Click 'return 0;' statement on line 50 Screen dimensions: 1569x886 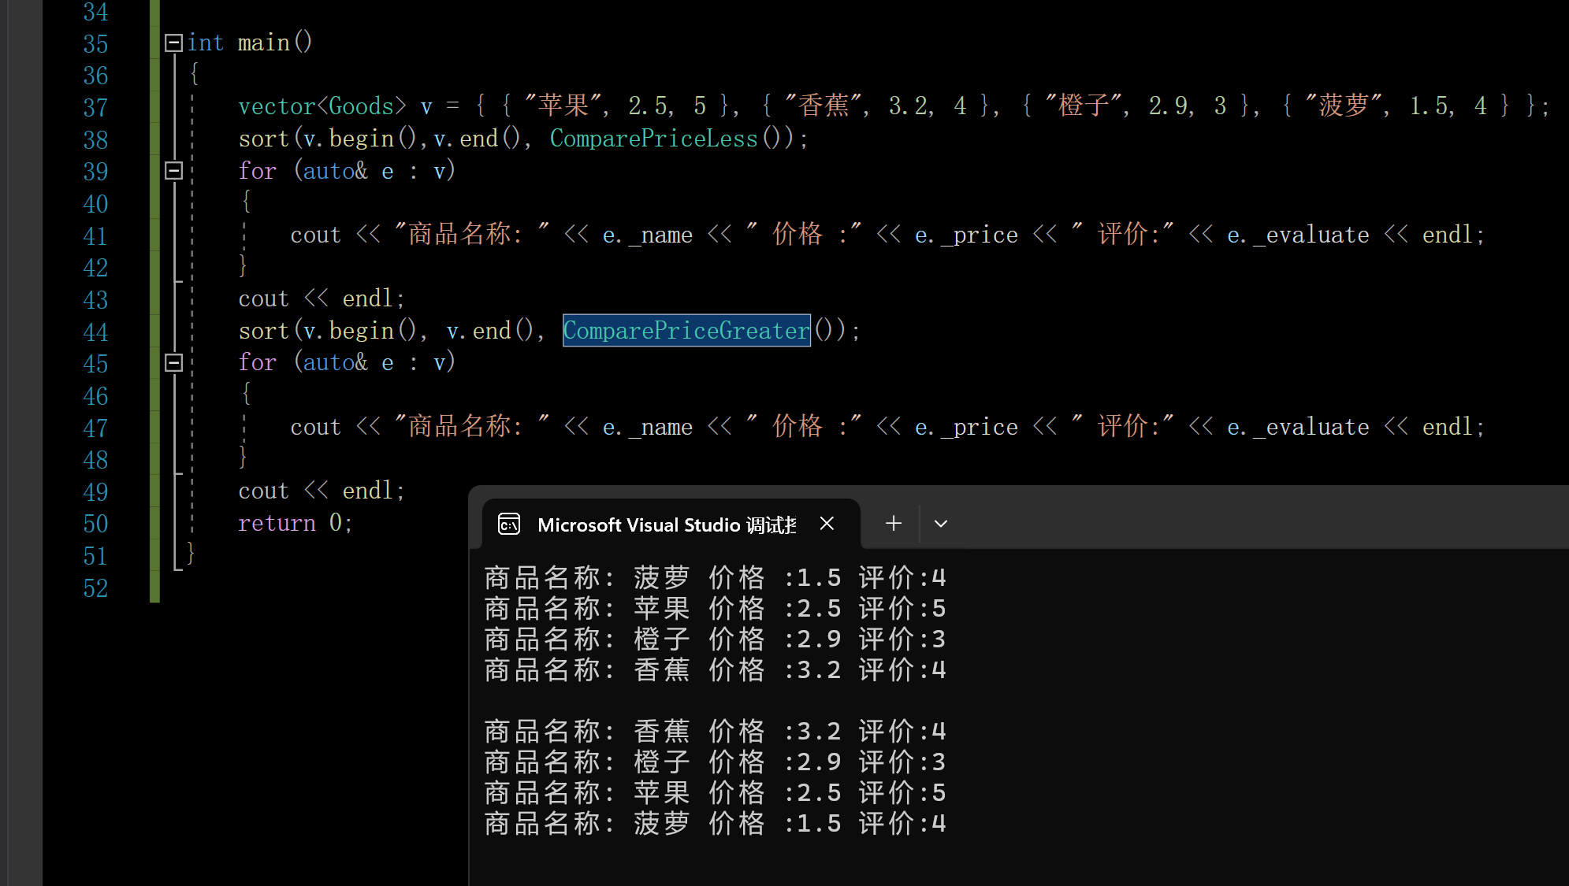click(x=296, y=523)
